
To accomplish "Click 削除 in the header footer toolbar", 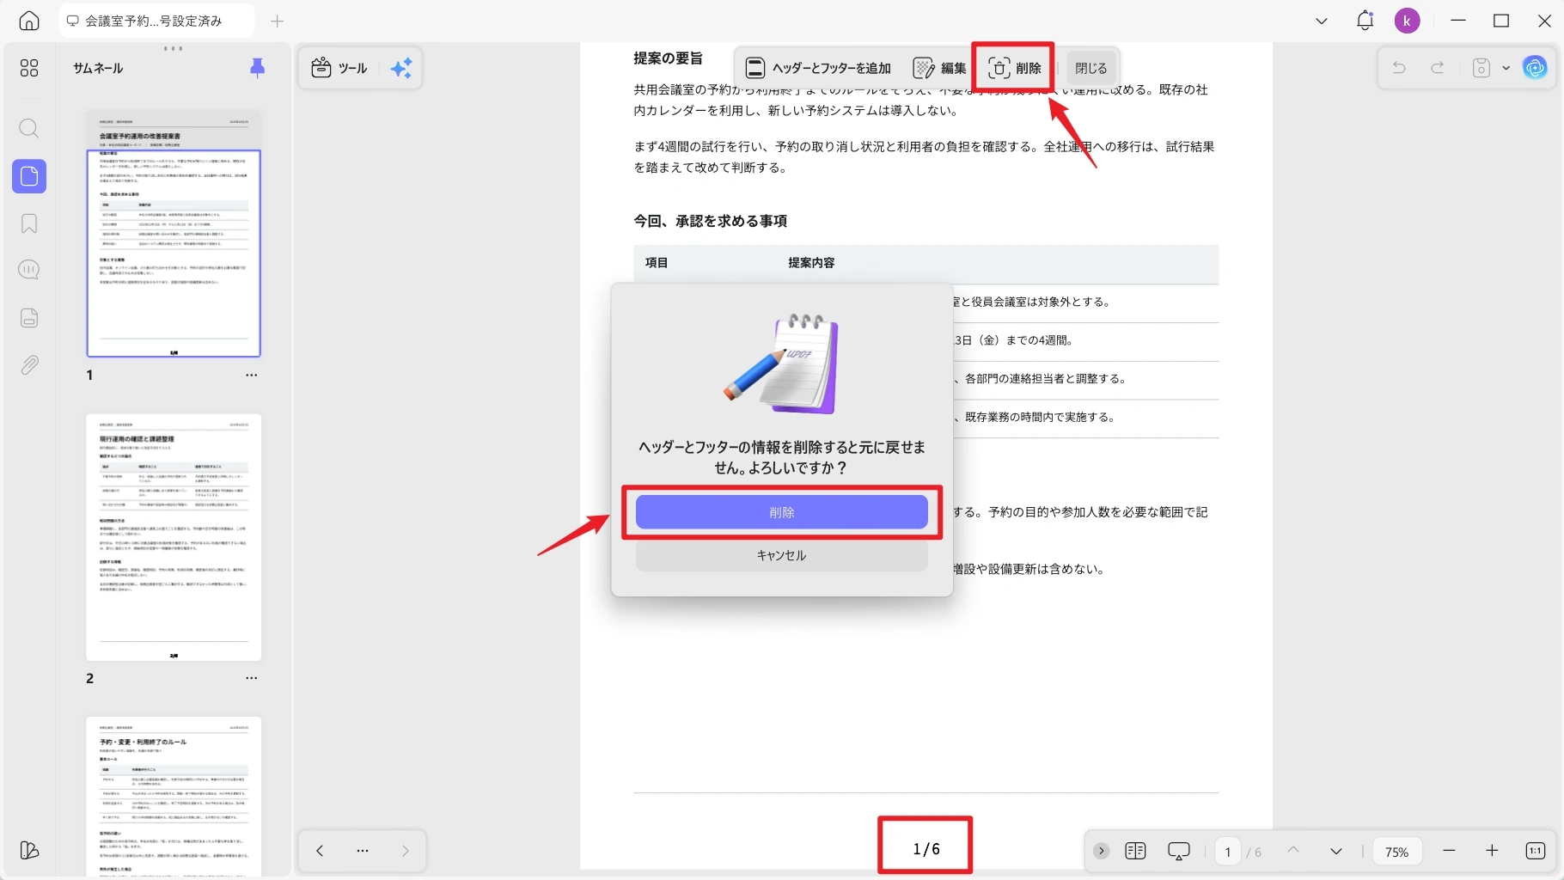I will [x=1014, y=68].
